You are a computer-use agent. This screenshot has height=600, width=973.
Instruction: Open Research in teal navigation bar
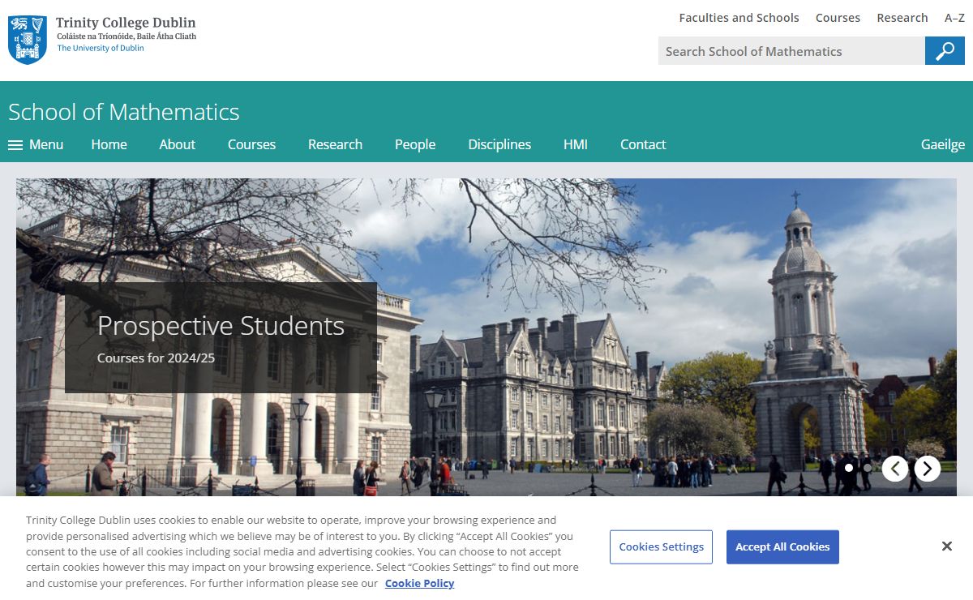tap(335, 144)
